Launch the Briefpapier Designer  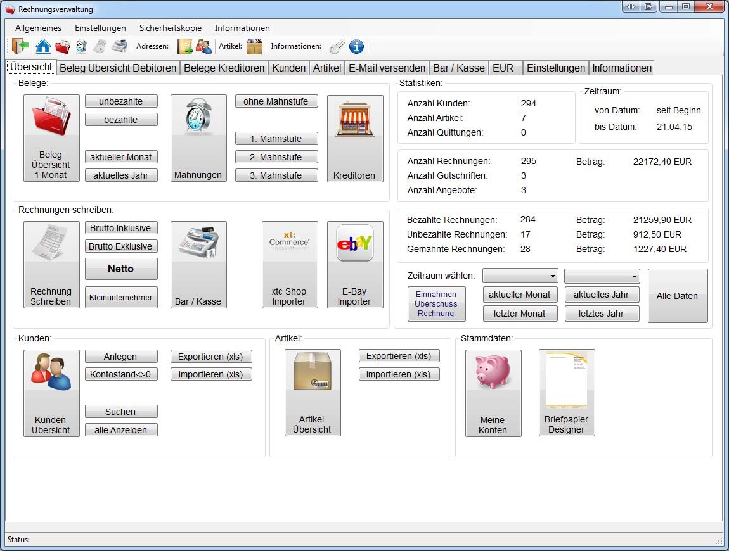(x=566, y=393)
